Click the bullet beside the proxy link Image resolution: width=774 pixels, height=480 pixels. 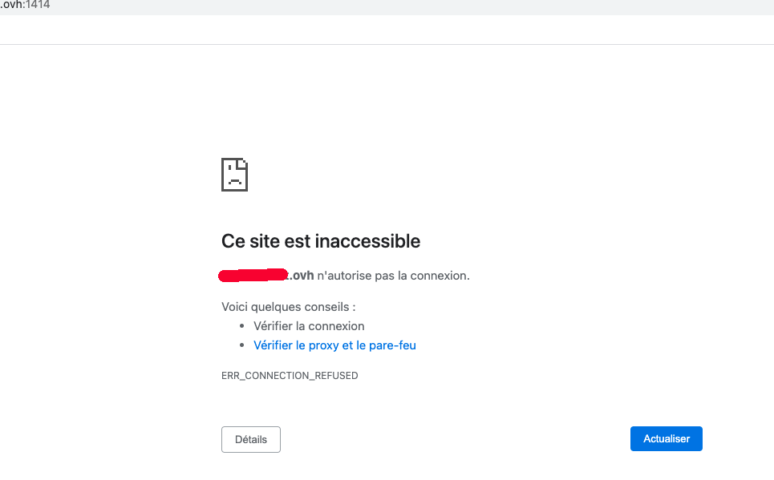(x=242, y=345)
